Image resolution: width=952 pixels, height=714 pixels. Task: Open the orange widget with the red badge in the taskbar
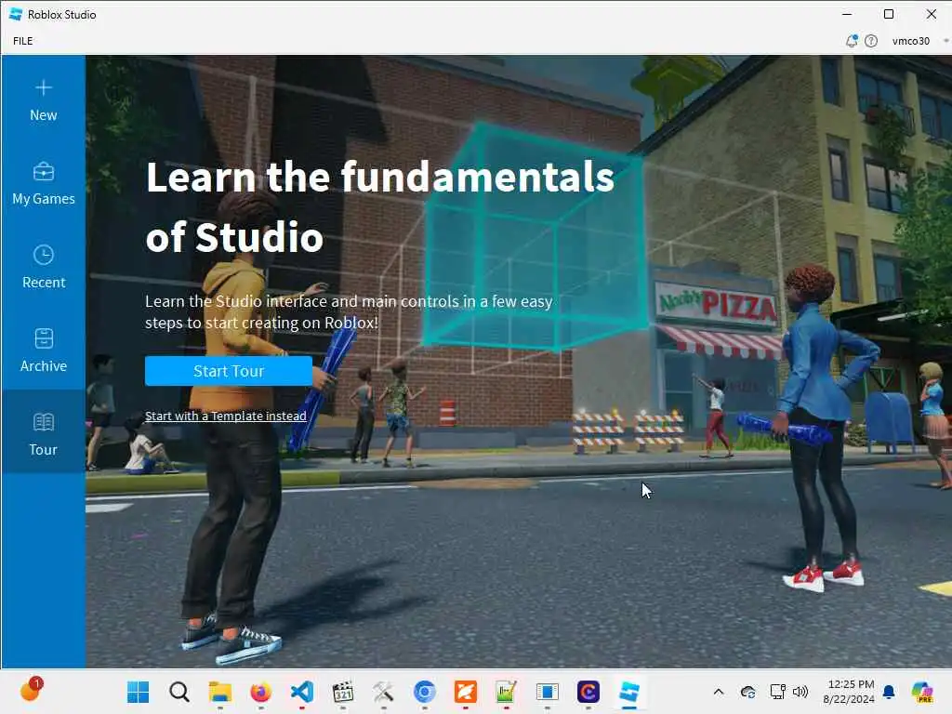pos(31,690)
